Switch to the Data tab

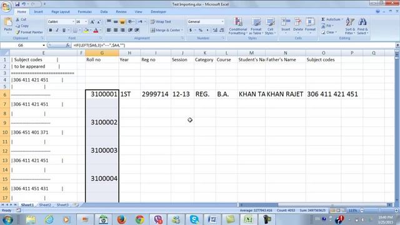click(x=104, y=12)
